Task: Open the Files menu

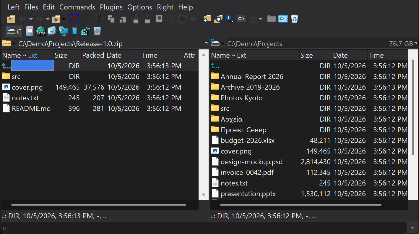Action: [x=31, y=7]
